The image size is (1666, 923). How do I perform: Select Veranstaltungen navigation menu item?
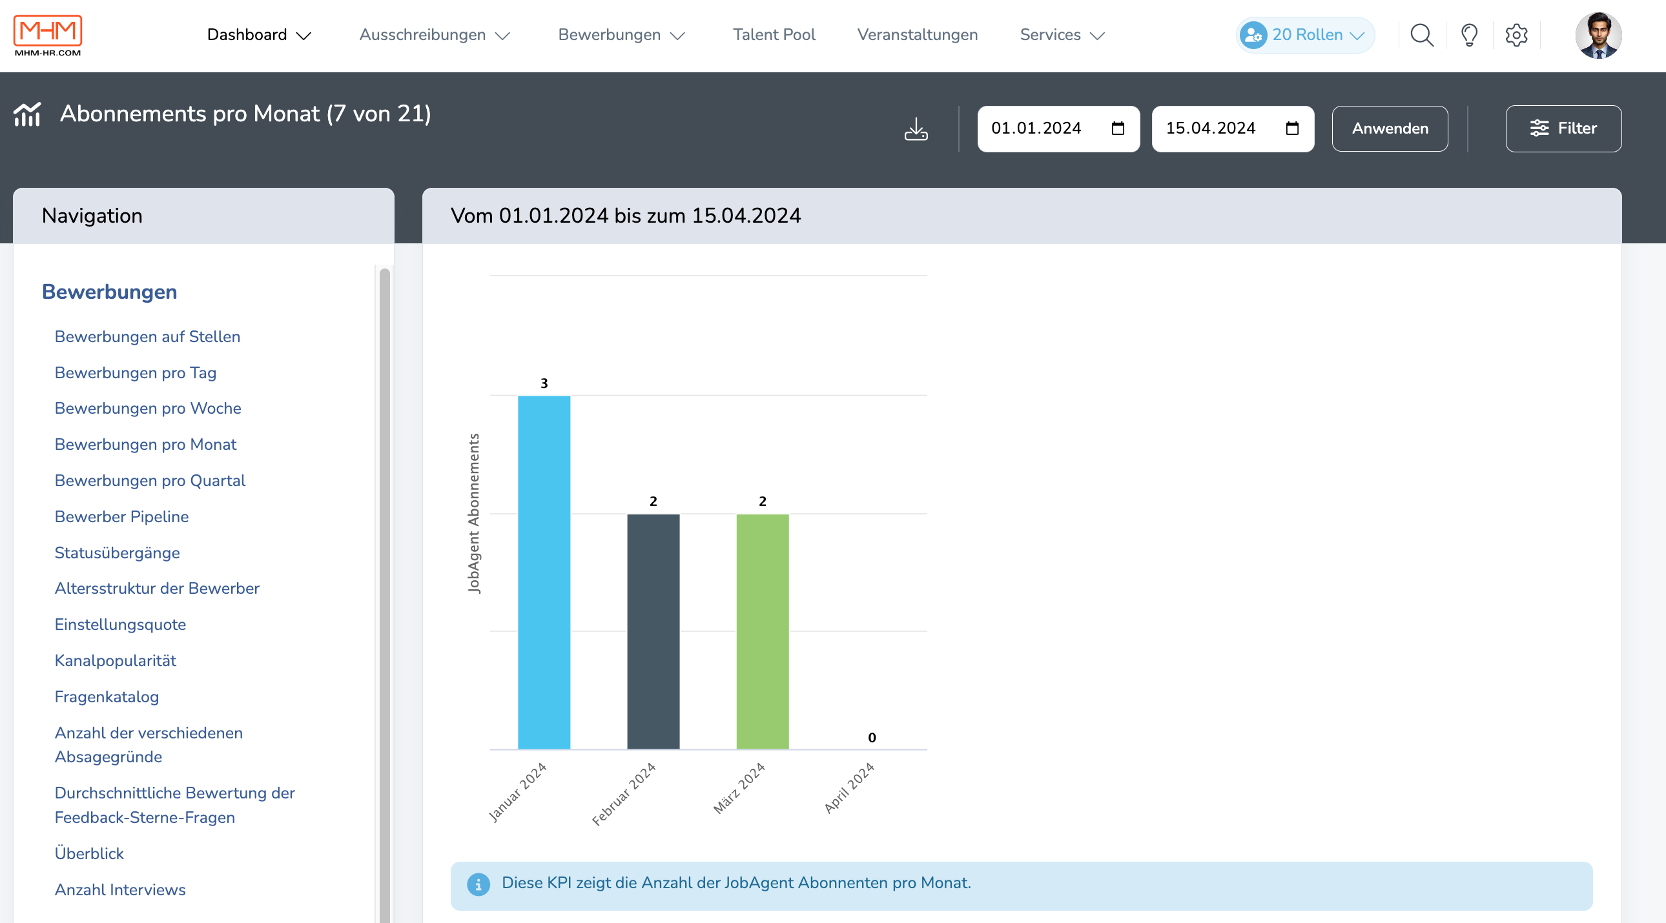pyautogui.click(x=918, y=35)
